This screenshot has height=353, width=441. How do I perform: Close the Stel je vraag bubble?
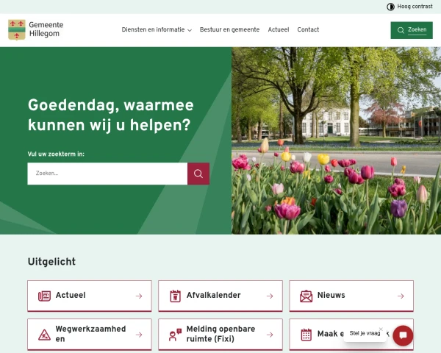tap(381, 329)
